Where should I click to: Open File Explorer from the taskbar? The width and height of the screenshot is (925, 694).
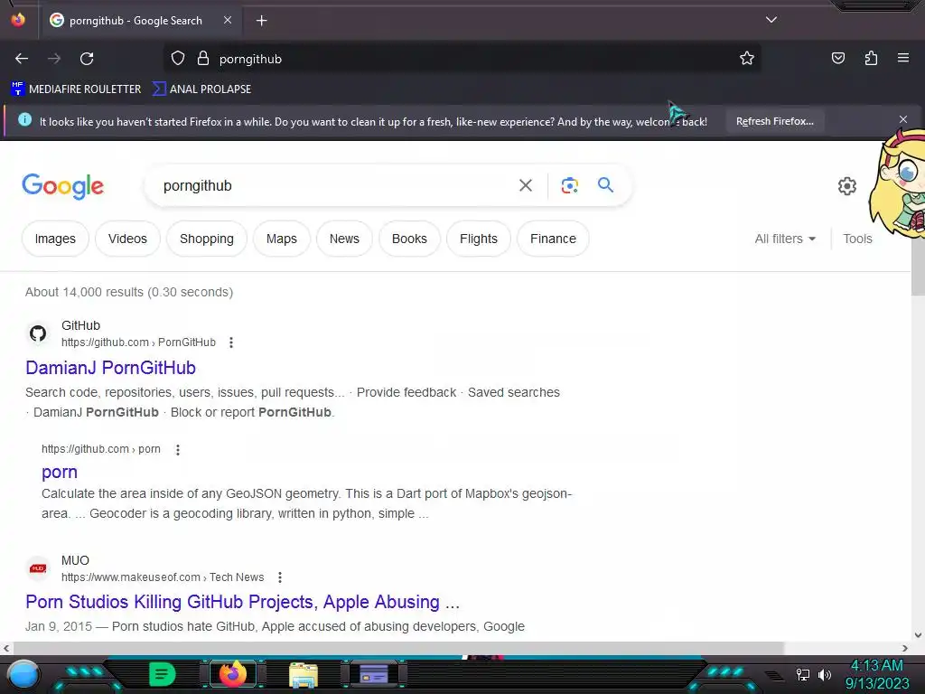coord(304,675)
